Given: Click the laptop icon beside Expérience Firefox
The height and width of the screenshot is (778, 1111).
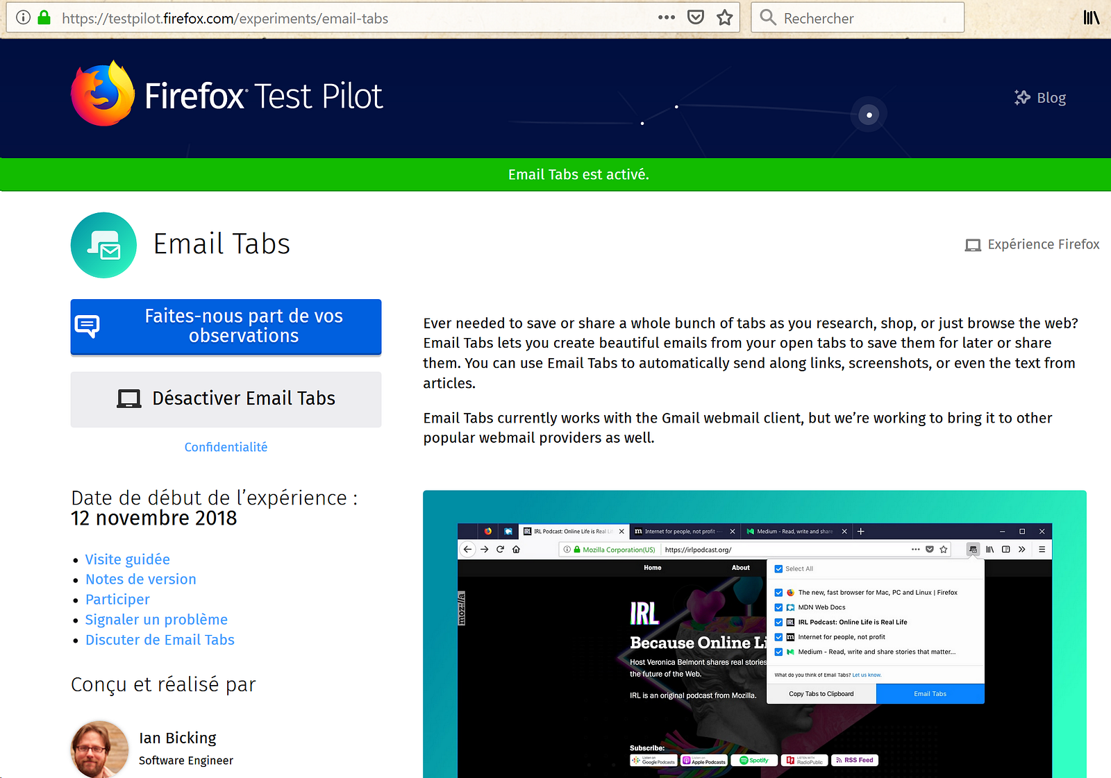Looking at the screenshot, I should click(x=973, y=245).
